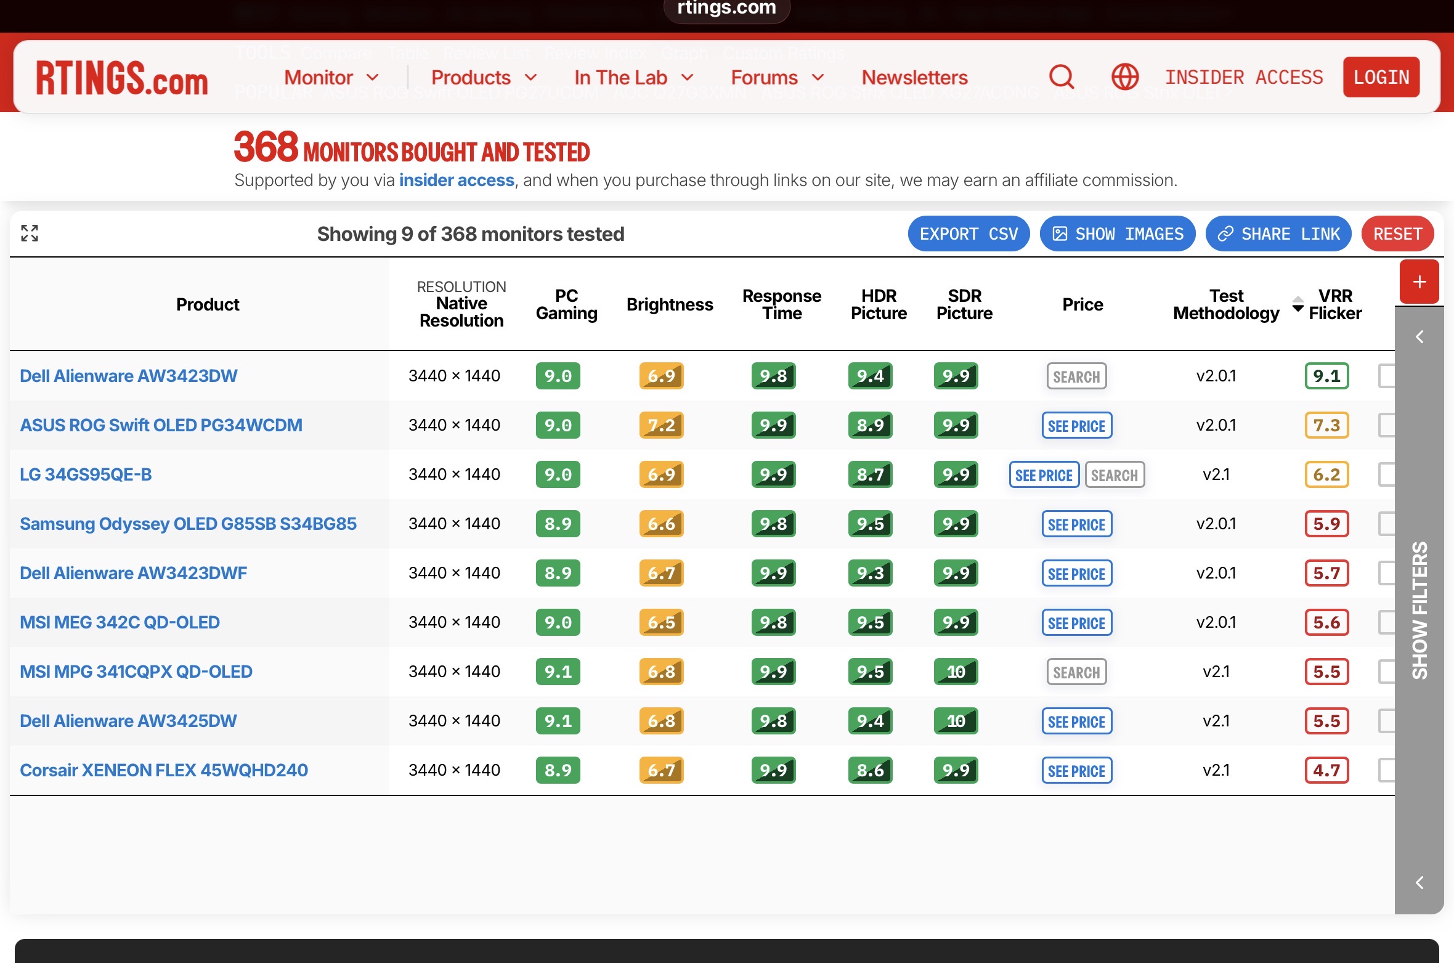Click the VRR Flicker sort arrow
Viewport: 1454px width, 963px height.
[1298, 304]
